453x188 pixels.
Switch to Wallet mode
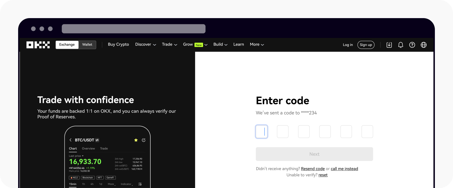coord(87,45)
